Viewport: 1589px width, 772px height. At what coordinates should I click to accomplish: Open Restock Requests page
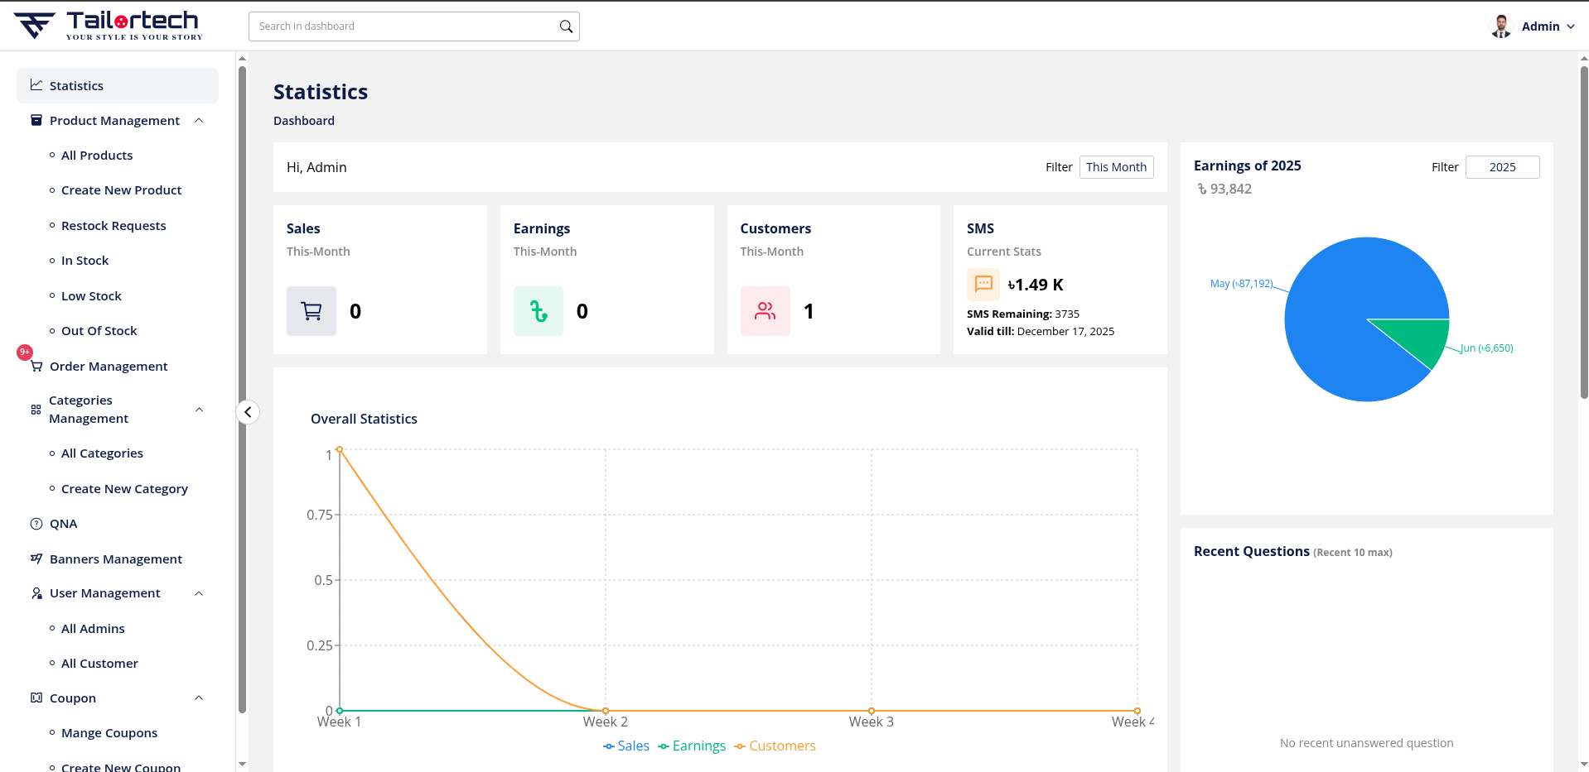113,226
